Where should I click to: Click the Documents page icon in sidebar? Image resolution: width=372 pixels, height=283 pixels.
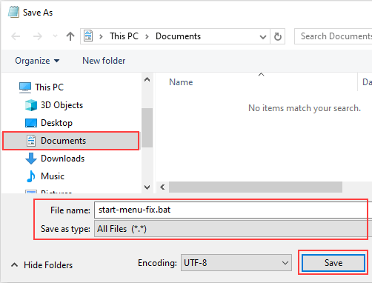click(31, 141)
